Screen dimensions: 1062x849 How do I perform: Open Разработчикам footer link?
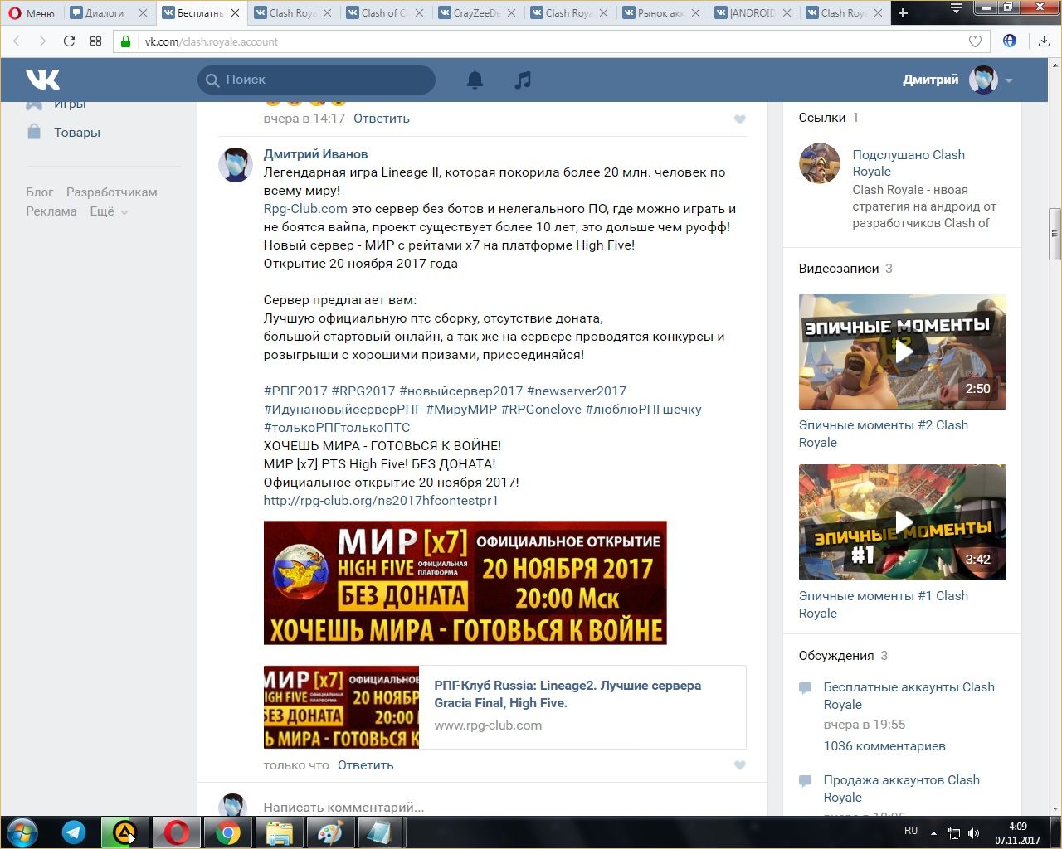pyautogui.click(x=111, y=192)
